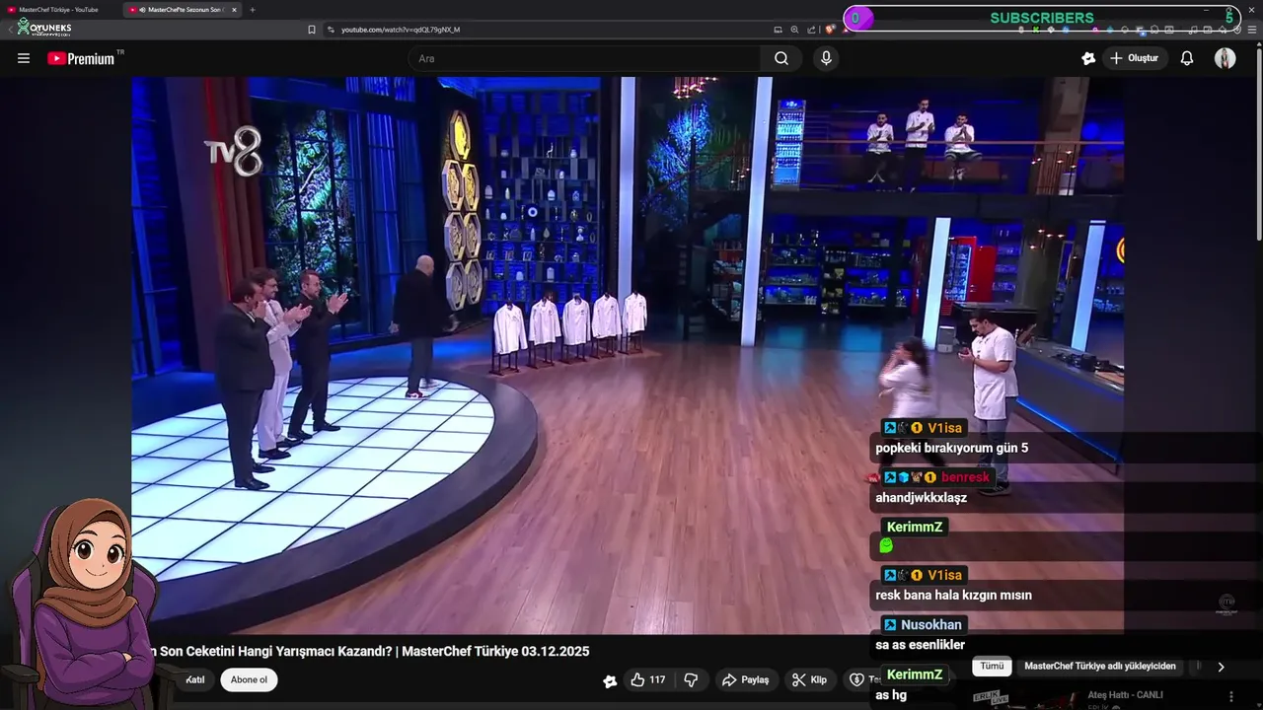Open options for Ateş Hattı - CANLI

coord(1230,696)
